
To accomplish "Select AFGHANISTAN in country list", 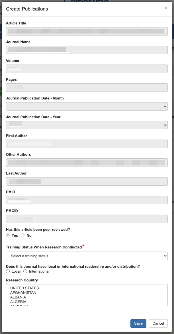I will [x=23, y=292].
